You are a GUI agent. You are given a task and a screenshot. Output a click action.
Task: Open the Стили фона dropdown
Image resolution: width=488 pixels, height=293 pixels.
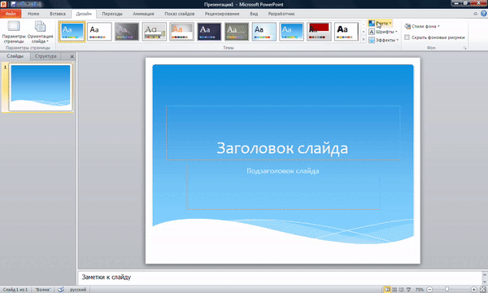pyautogui.click(x=422, y=27)
